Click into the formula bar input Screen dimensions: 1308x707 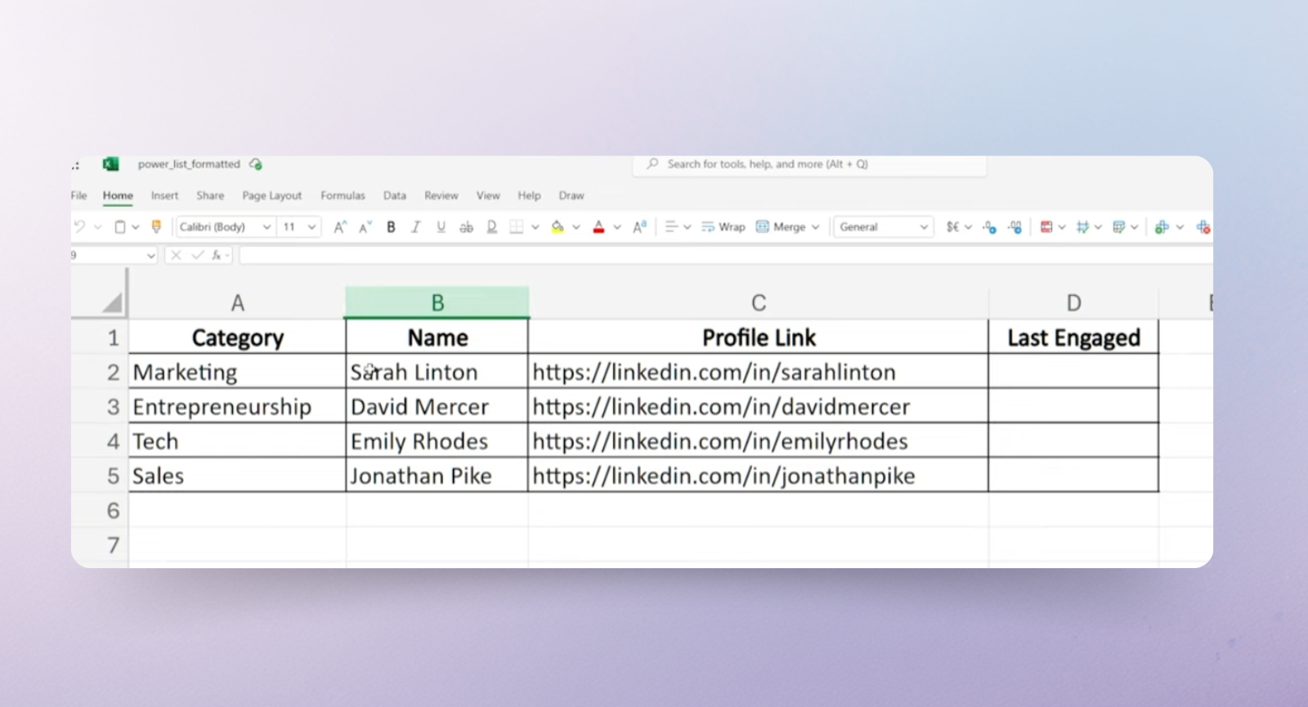pos(726,255)
